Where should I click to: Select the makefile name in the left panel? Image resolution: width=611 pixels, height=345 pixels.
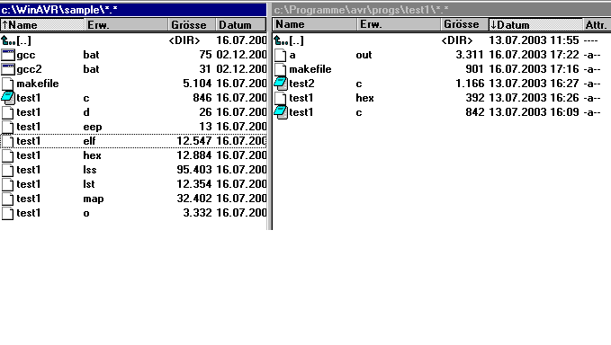[38, 84]
